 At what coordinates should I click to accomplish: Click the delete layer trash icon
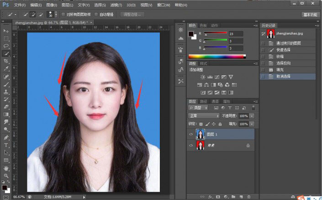point(248,197)
